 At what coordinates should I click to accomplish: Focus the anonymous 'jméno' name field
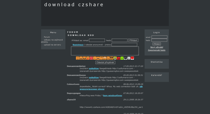tap(124, 44)
